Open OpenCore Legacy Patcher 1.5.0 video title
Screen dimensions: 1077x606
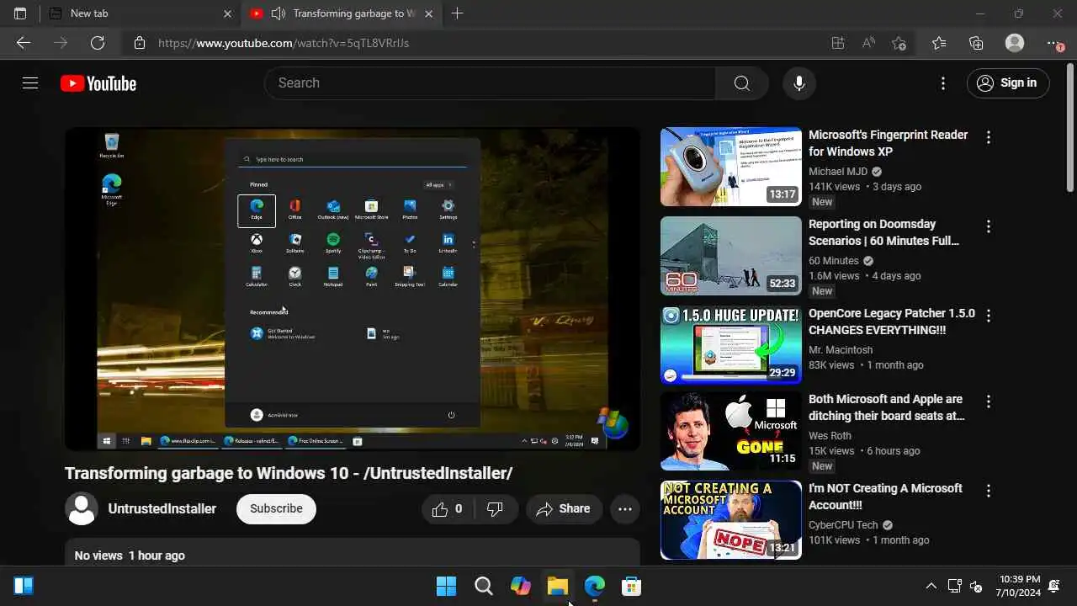pyautogui.click(x=892, y=322)
